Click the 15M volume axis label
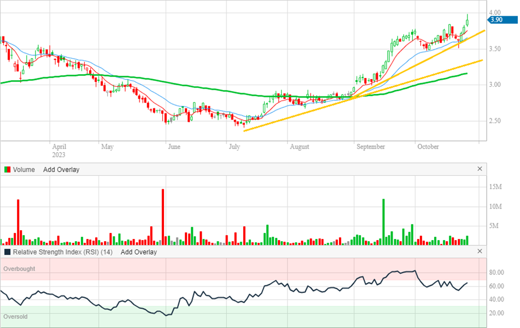This screenshot has height=328, width=520. pos(496,188)
